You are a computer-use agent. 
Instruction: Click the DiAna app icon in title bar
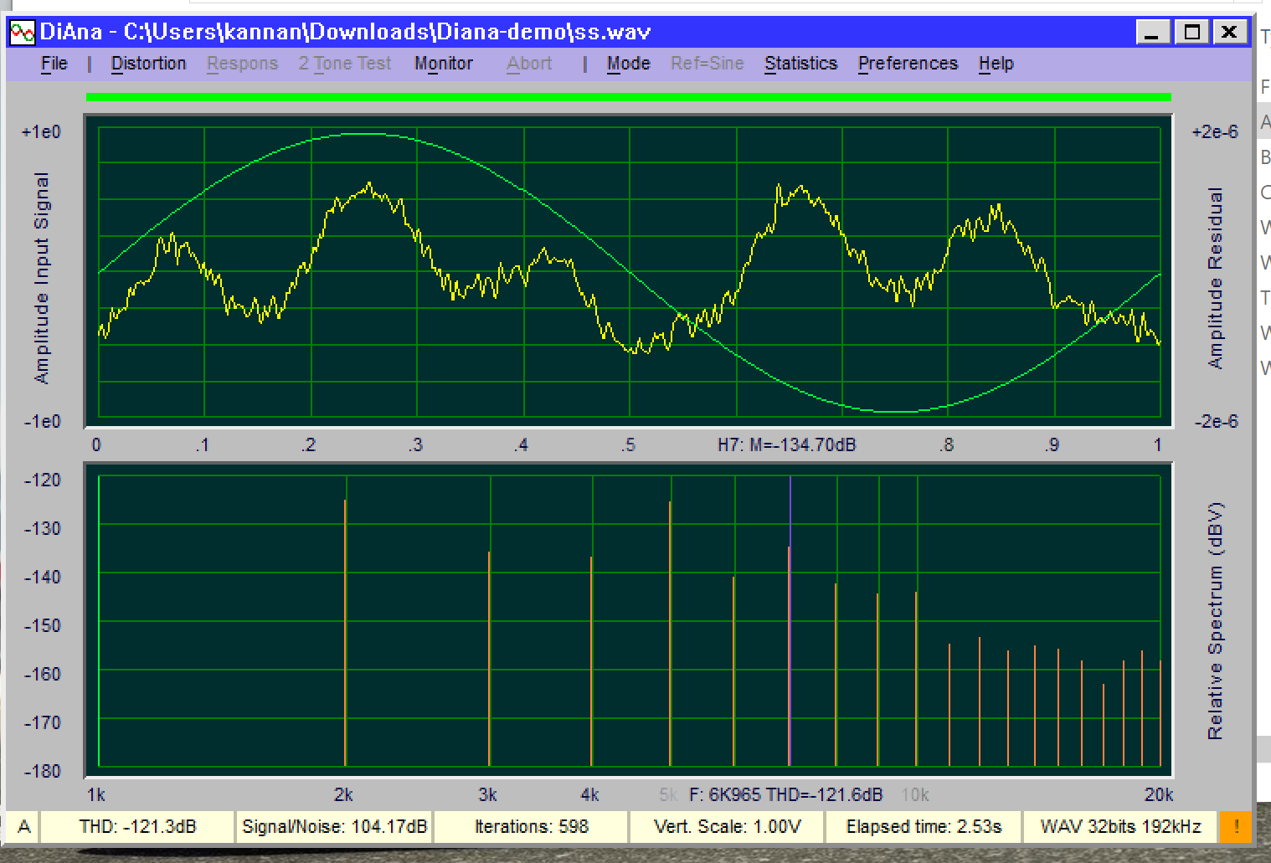(23, 33)
